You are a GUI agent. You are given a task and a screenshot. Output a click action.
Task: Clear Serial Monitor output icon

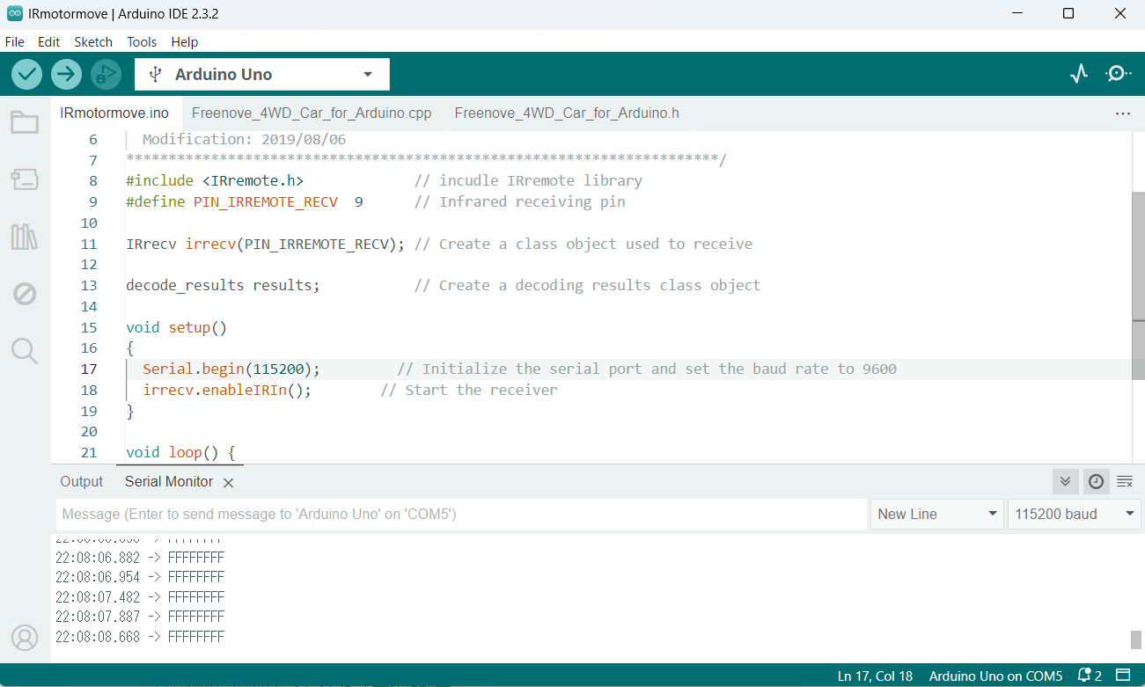tap(1125, 481)
